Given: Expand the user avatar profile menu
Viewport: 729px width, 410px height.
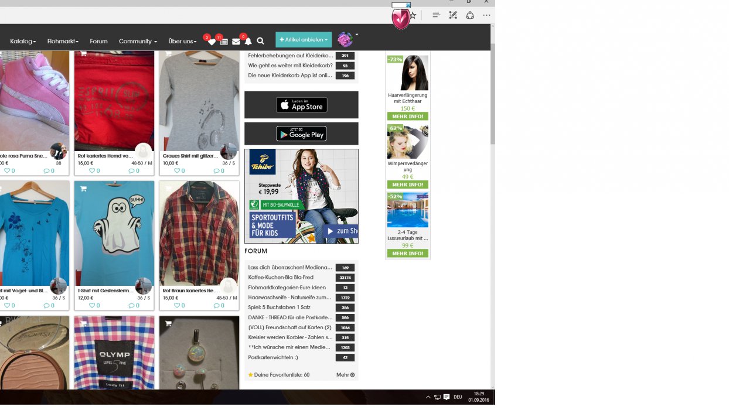Looking at the screenshot, I should (x=347, y=39).
